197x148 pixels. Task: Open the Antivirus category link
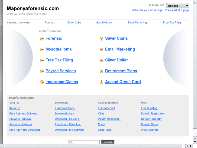coord(14,108)
